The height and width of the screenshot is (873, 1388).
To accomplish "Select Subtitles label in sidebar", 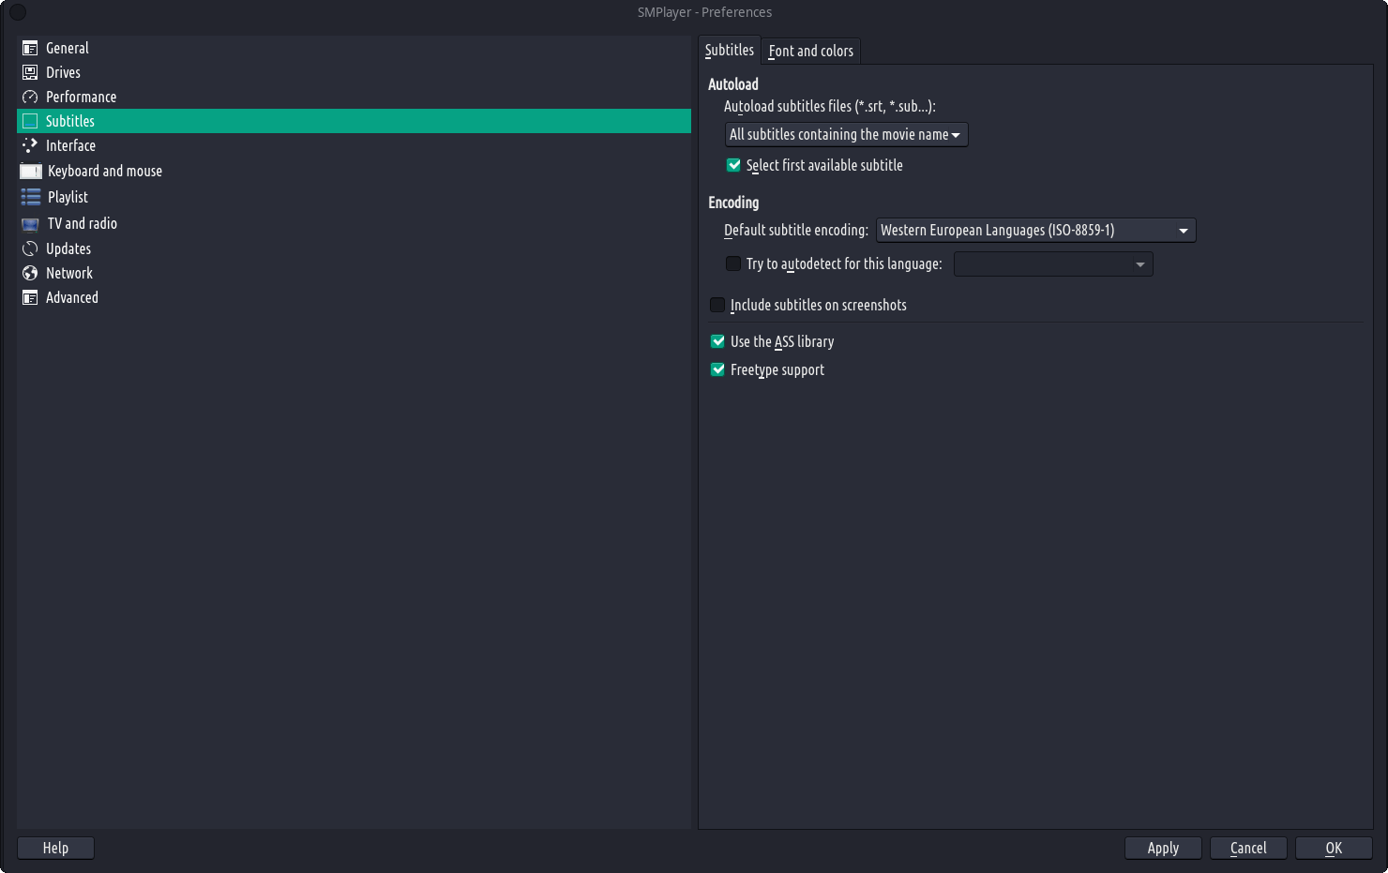I will (70, 121).
